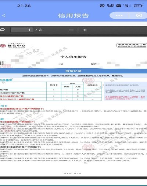147x186 pixels.
Task: Tap the notice box at top right of document
Action: point(132,45)
